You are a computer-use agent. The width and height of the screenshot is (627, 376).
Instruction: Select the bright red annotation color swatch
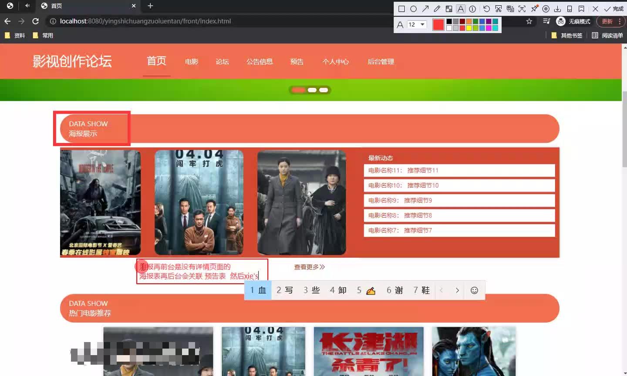(438, 25)
